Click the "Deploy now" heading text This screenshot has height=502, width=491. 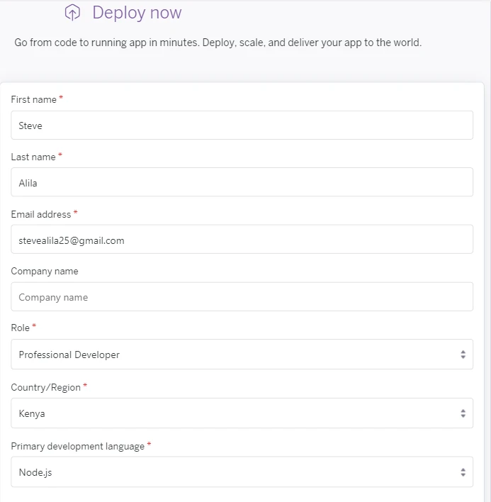pyautogui.click(x=137, y=12)
